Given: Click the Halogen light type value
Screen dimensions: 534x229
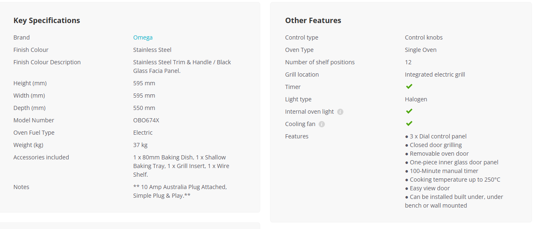Looking at the screenshot, I should click(x=416, y=99).
